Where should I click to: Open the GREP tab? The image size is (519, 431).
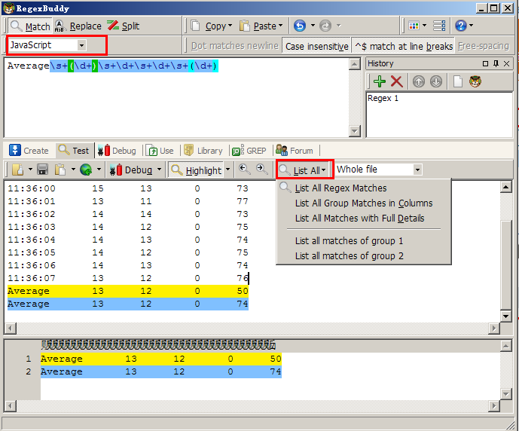tap(249, 151)
